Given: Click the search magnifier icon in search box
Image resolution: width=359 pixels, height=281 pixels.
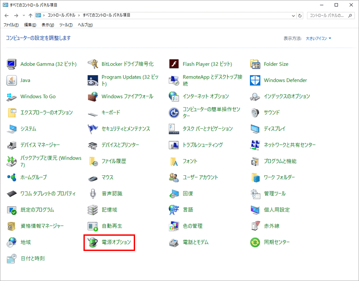Looking at the screenshot, I should (350, 16).
